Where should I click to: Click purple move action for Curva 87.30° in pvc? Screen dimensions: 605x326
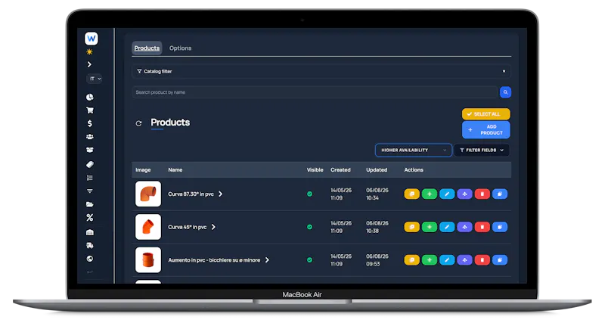point(464,194)
